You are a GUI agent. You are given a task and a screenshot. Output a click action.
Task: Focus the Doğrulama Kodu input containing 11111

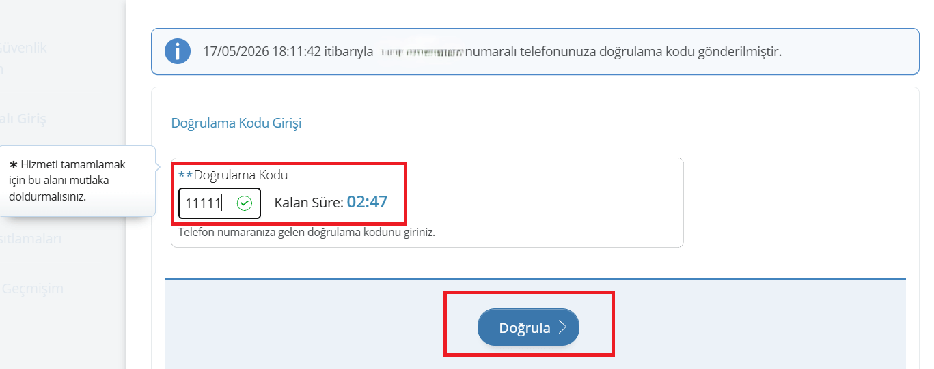pos(219,203)
